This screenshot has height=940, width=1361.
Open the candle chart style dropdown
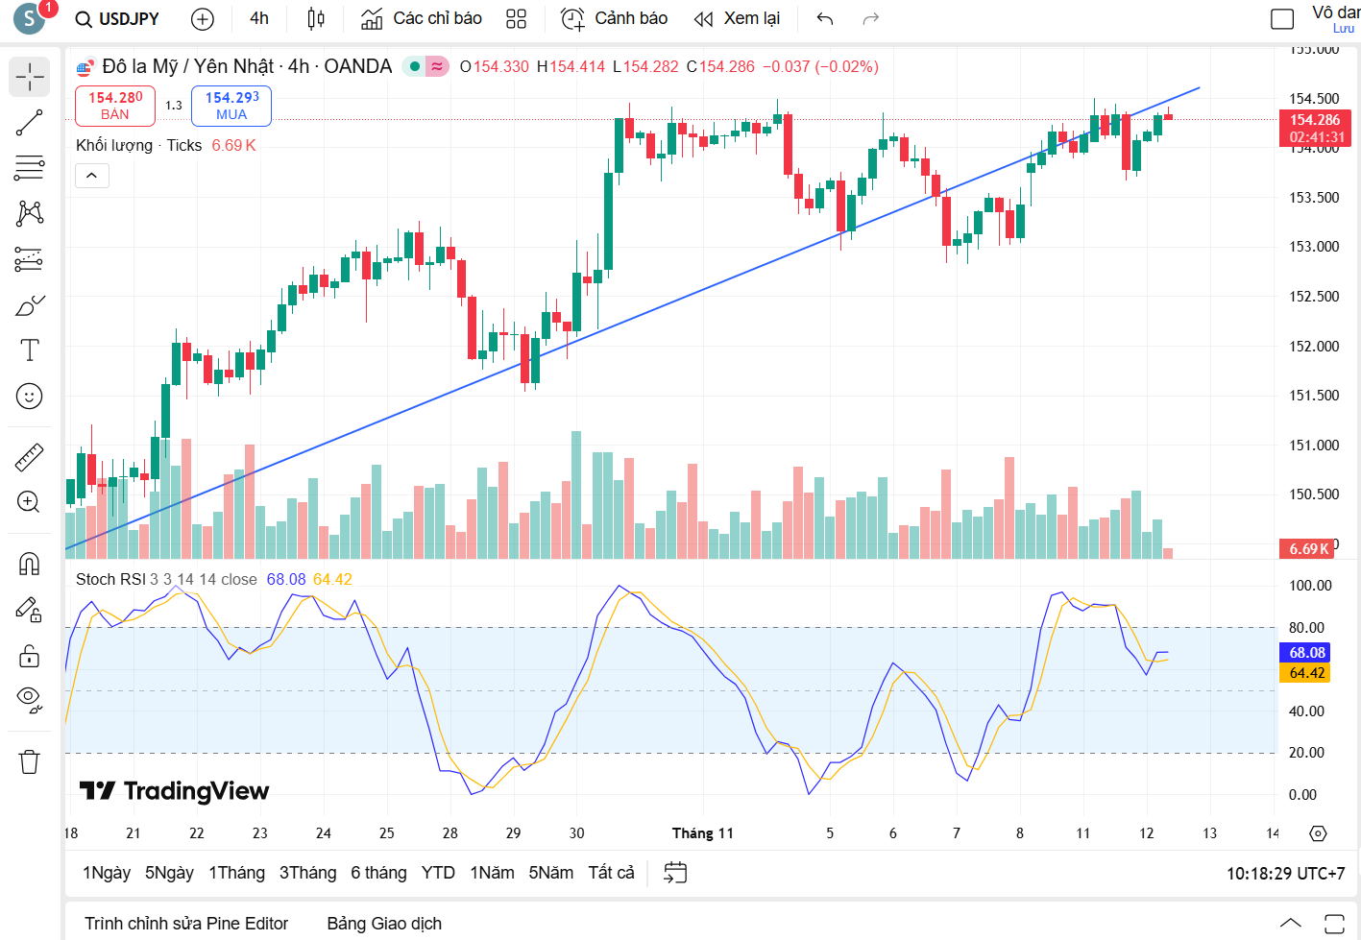[316, 18]
